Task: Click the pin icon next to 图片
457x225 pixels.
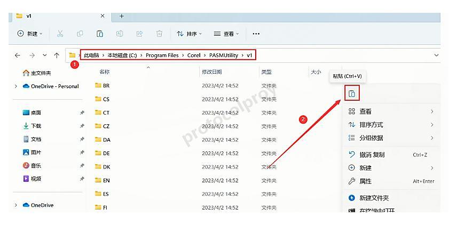Action: tap(82, 152)
